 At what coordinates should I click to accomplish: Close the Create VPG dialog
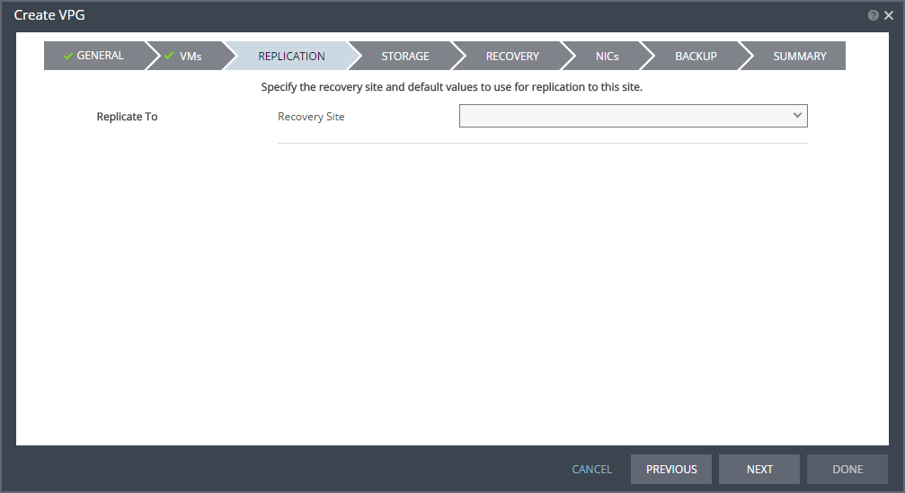tap(889, 15)
